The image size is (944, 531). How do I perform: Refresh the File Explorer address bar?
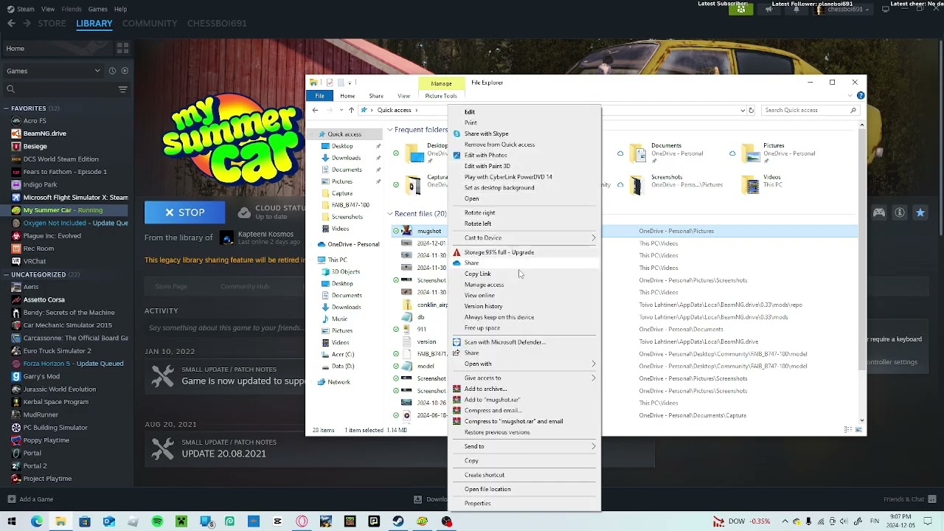751,110
